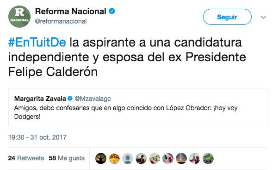Viewport: 272px width, 170px height.
Task: Expand the tweet options chevron menu
Action: coord(263,17)
